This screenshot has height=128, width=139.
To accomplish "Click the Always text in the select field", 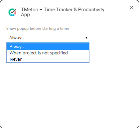I will [x=16, y=38].
